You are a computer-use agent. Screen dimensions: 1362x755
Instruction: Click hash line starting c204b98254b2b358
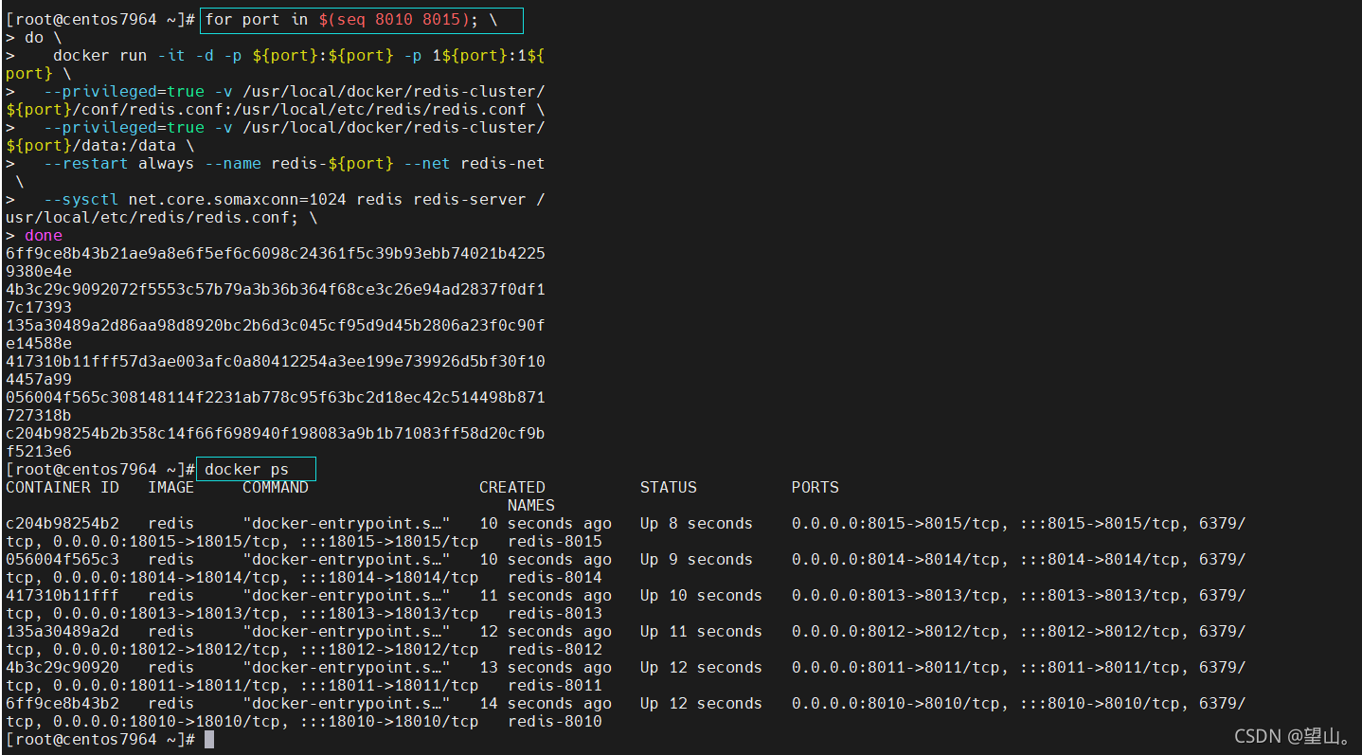[276, 434]
